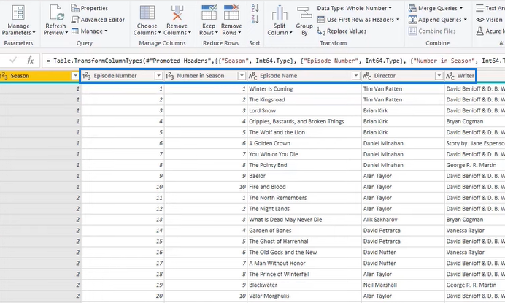Click the Remove Rows icon
Screen dimensions: 505x303
point(231,12)
